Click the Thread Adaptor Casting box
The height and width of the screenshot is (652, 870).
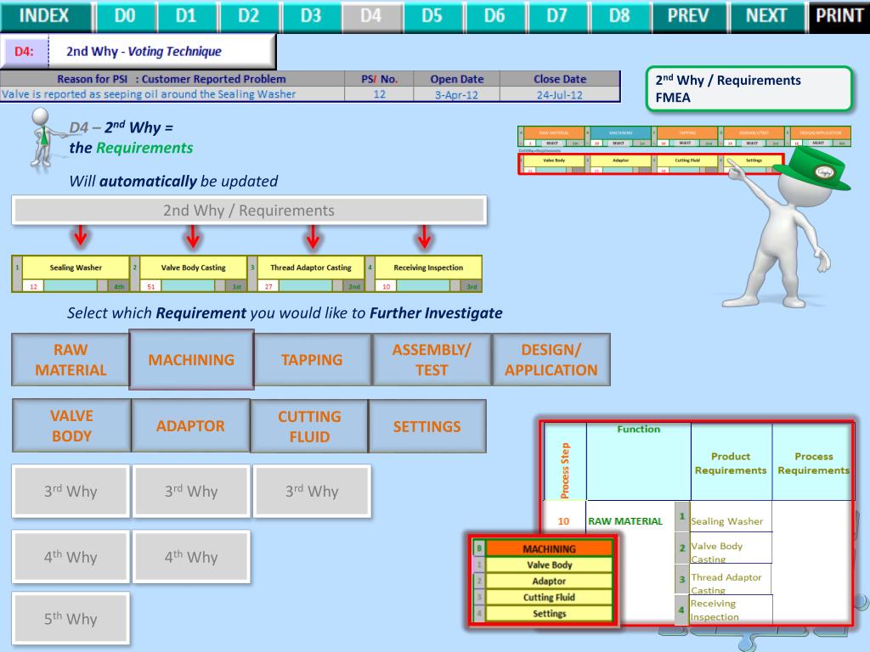coord(311,267)
